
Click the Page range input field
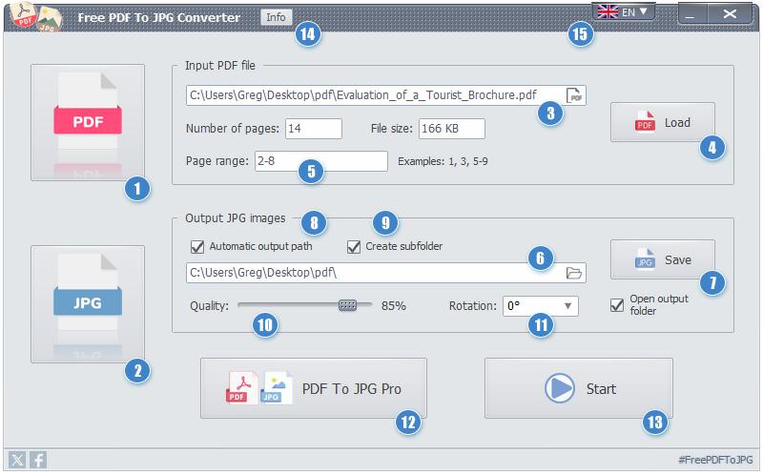point(321,161)
